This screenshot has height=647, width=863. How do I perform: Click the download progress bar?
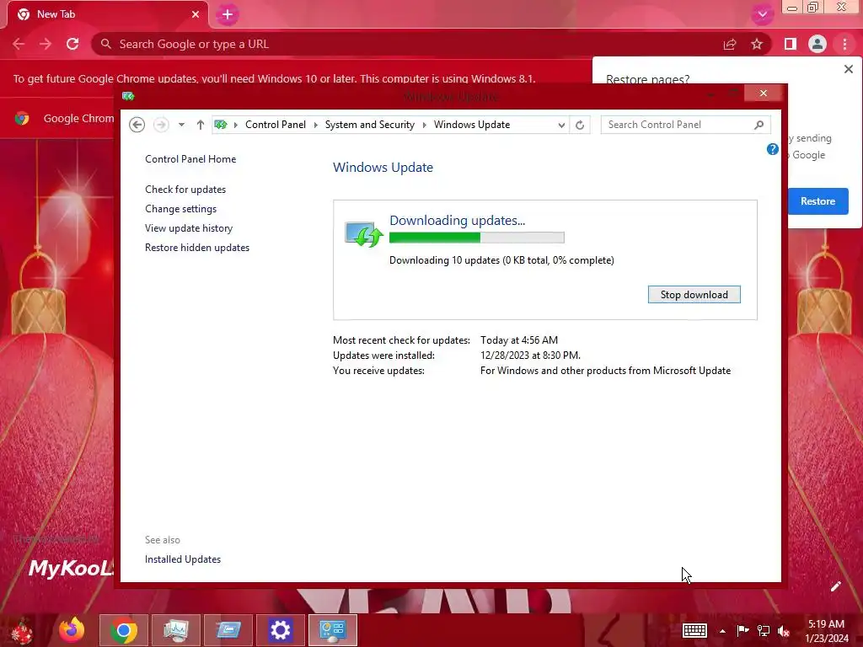click(477, 238)
